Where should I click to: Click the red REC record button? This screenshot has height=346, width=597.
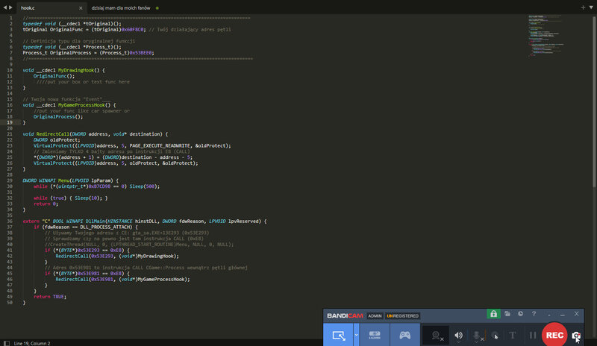point(554,336)
